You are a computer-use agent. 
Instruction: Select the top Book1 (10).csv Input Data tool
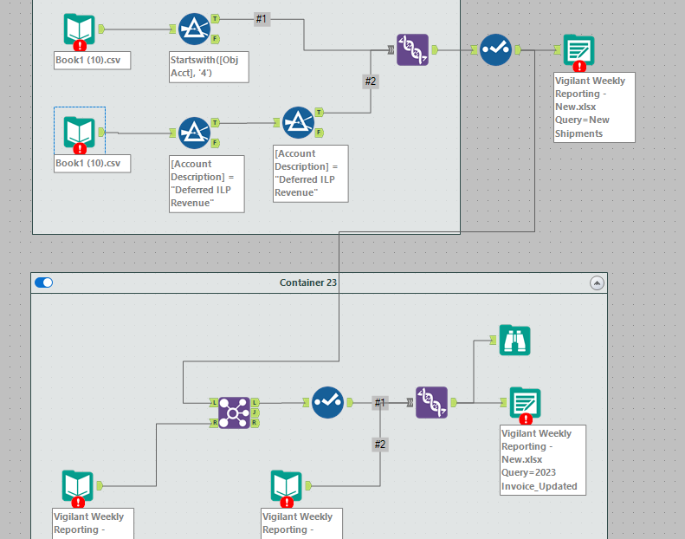79,29
